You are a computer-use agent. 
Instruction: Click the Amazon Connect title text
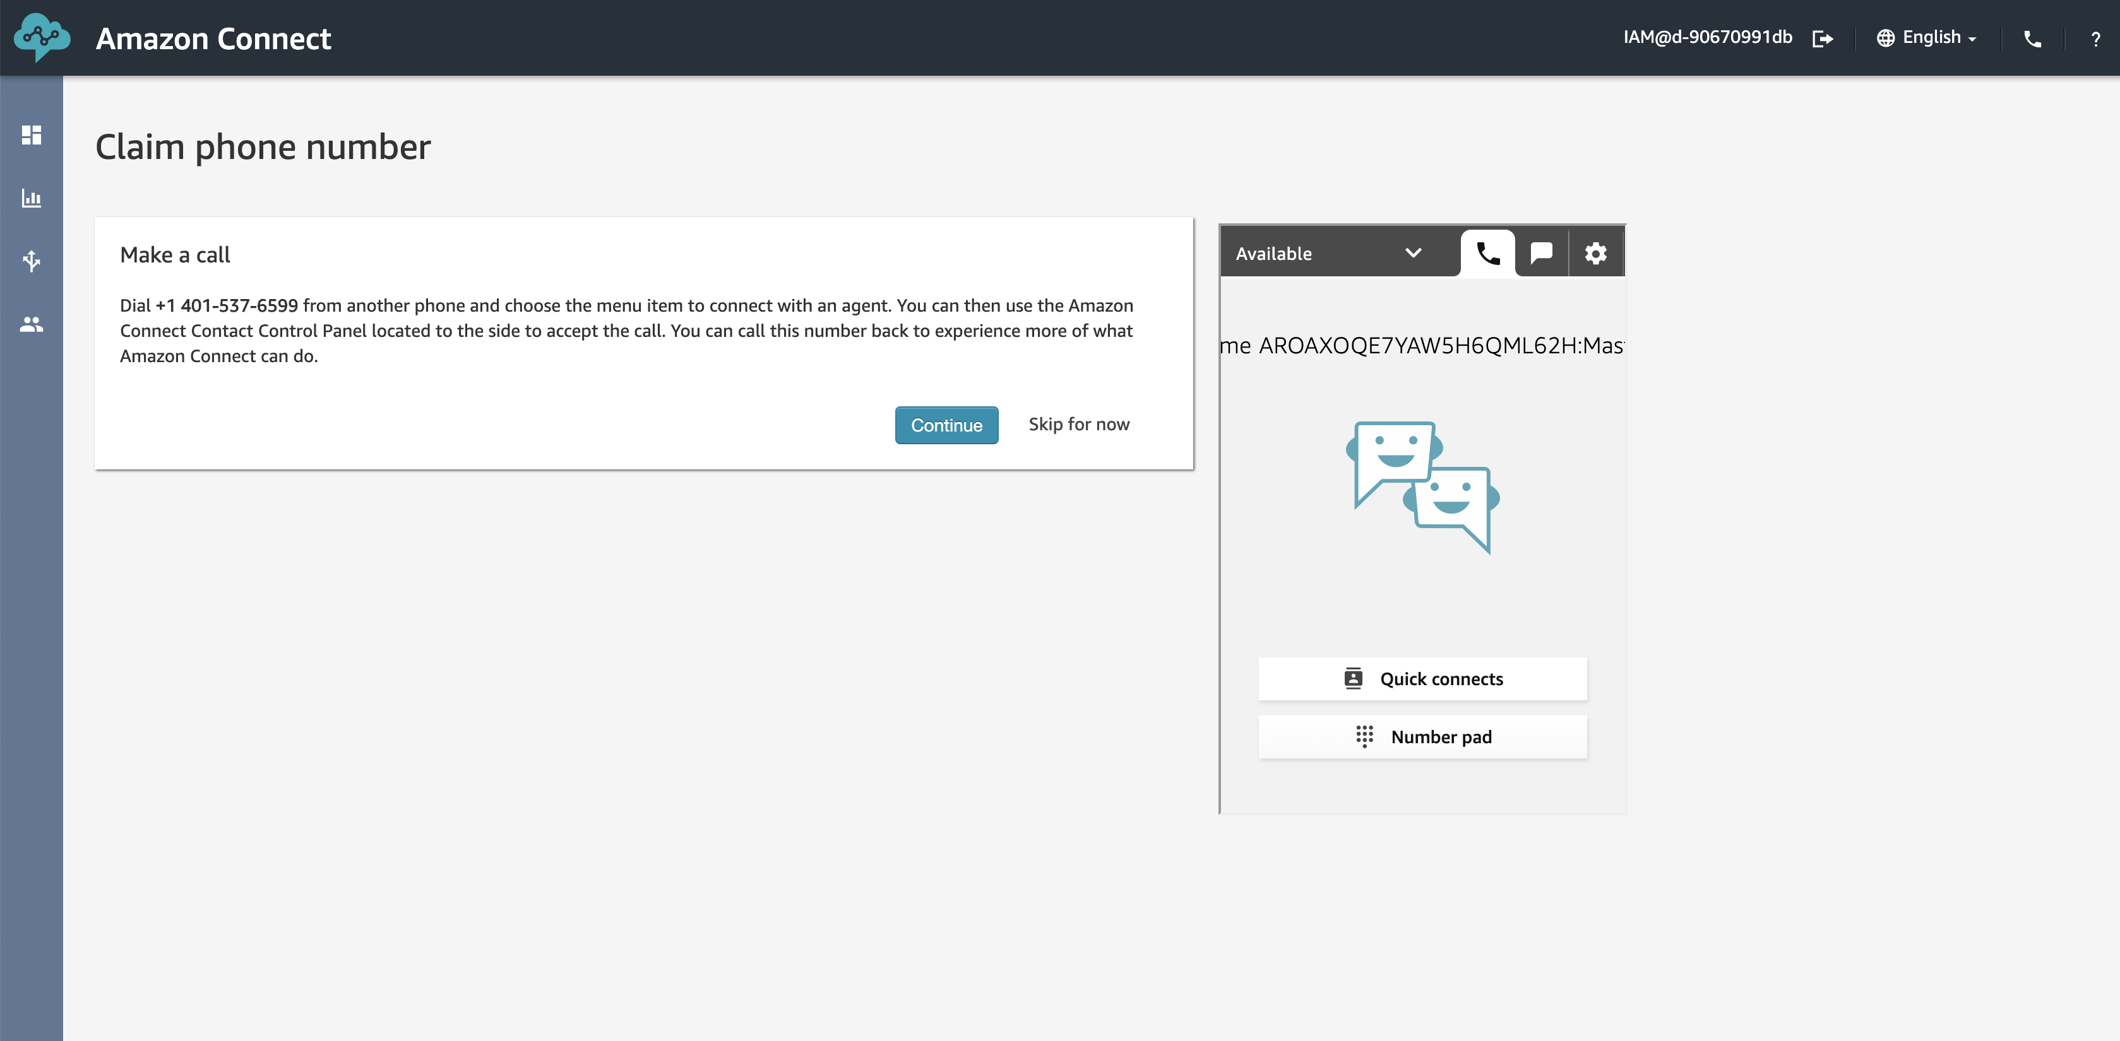pos(213,38)
